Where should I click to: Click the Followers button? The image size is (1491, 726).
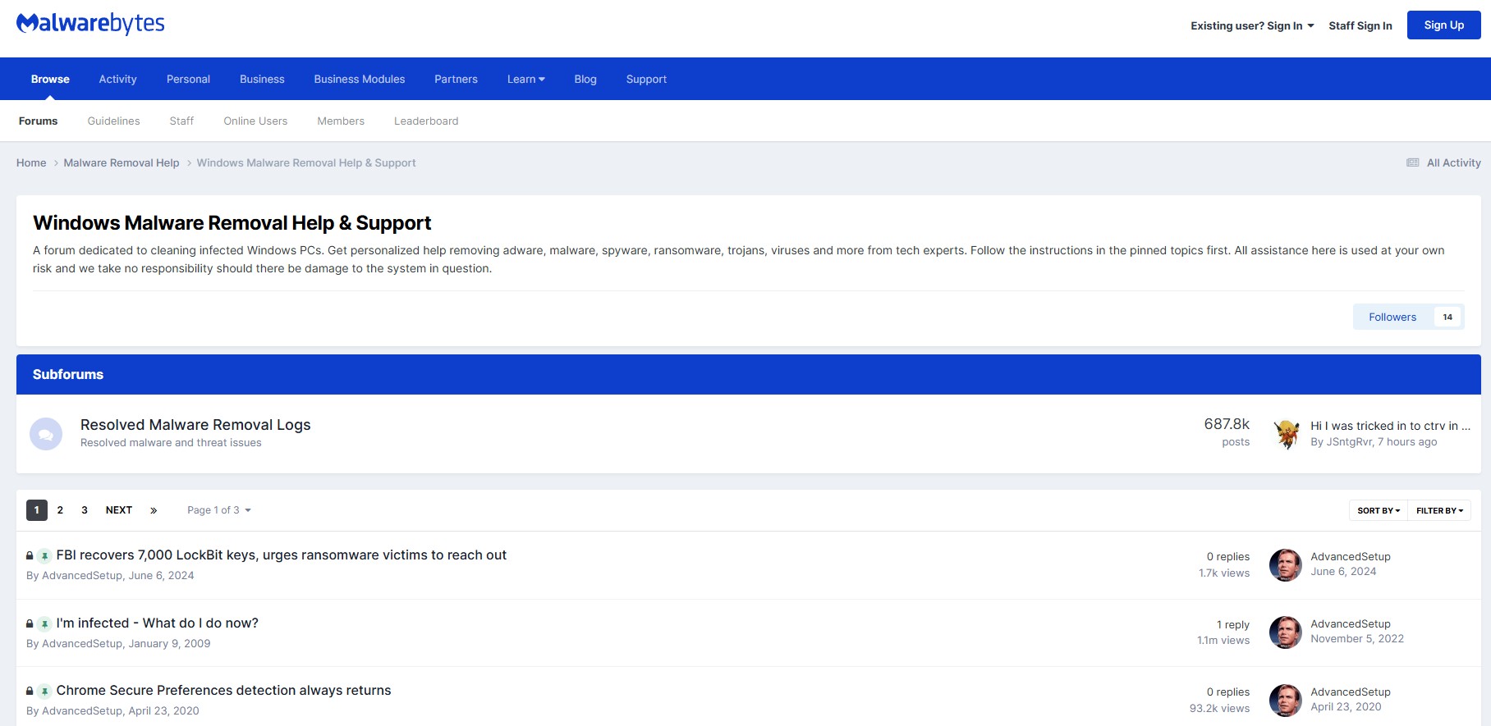coord(1392,317)
